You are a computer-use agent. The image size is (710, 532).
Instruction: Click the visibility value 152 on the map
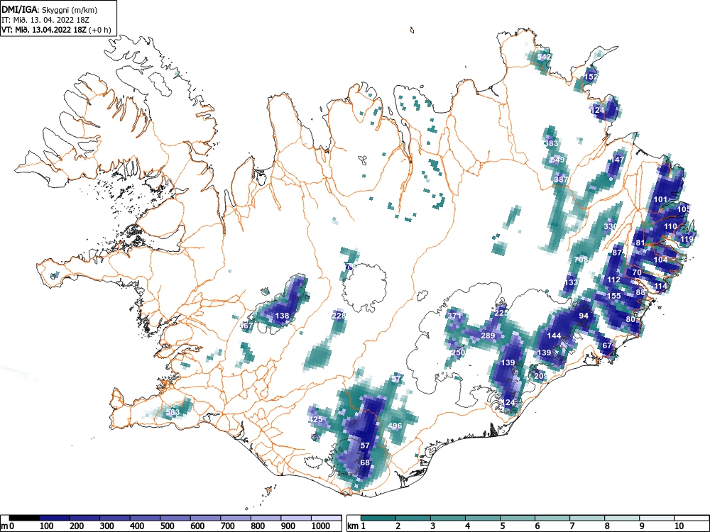coord(591,77)
